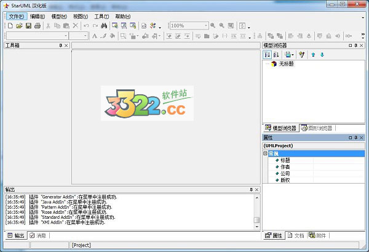Pin the 属性 panel

tap(356, 137)
